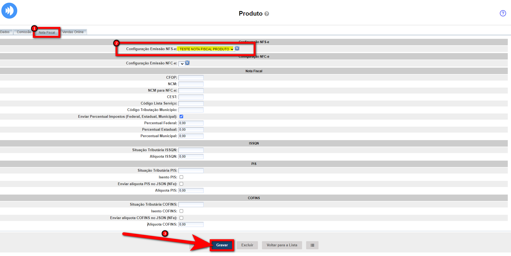Select the Nota Fiscal tab
This screenshot has height=256, width=511.
(47, 33)
